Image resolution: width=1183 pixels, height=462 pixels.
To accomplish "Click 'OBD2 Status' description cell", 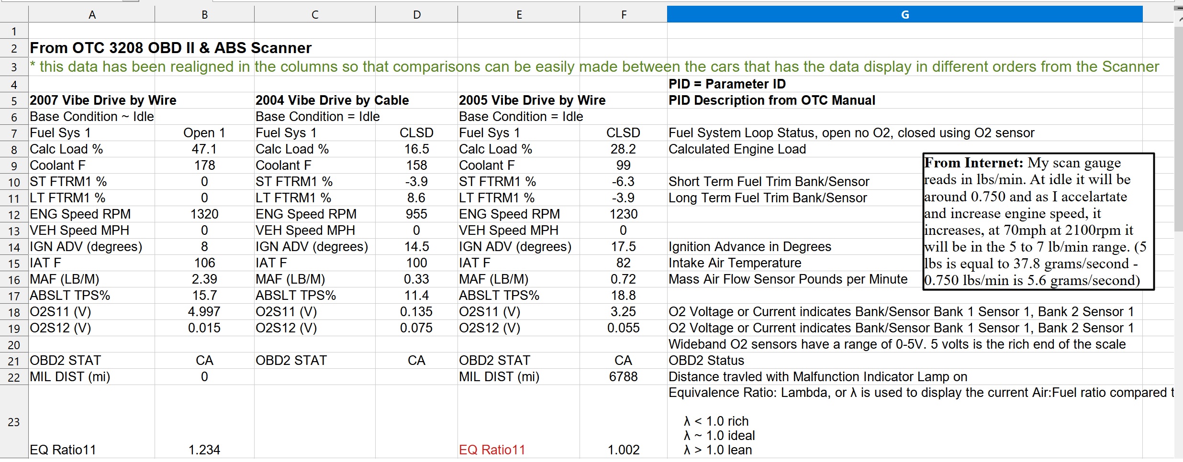I will pyautogui.click(x=706, y=361).
